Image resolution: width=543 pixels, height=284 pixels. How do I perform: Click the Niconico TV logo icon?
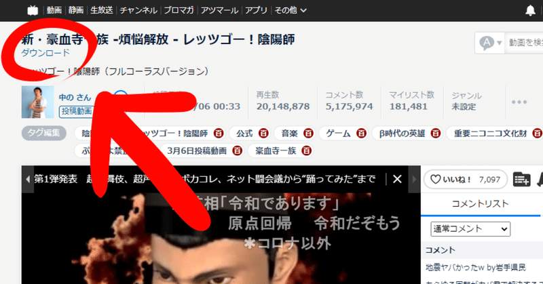[x=33, y=10]
